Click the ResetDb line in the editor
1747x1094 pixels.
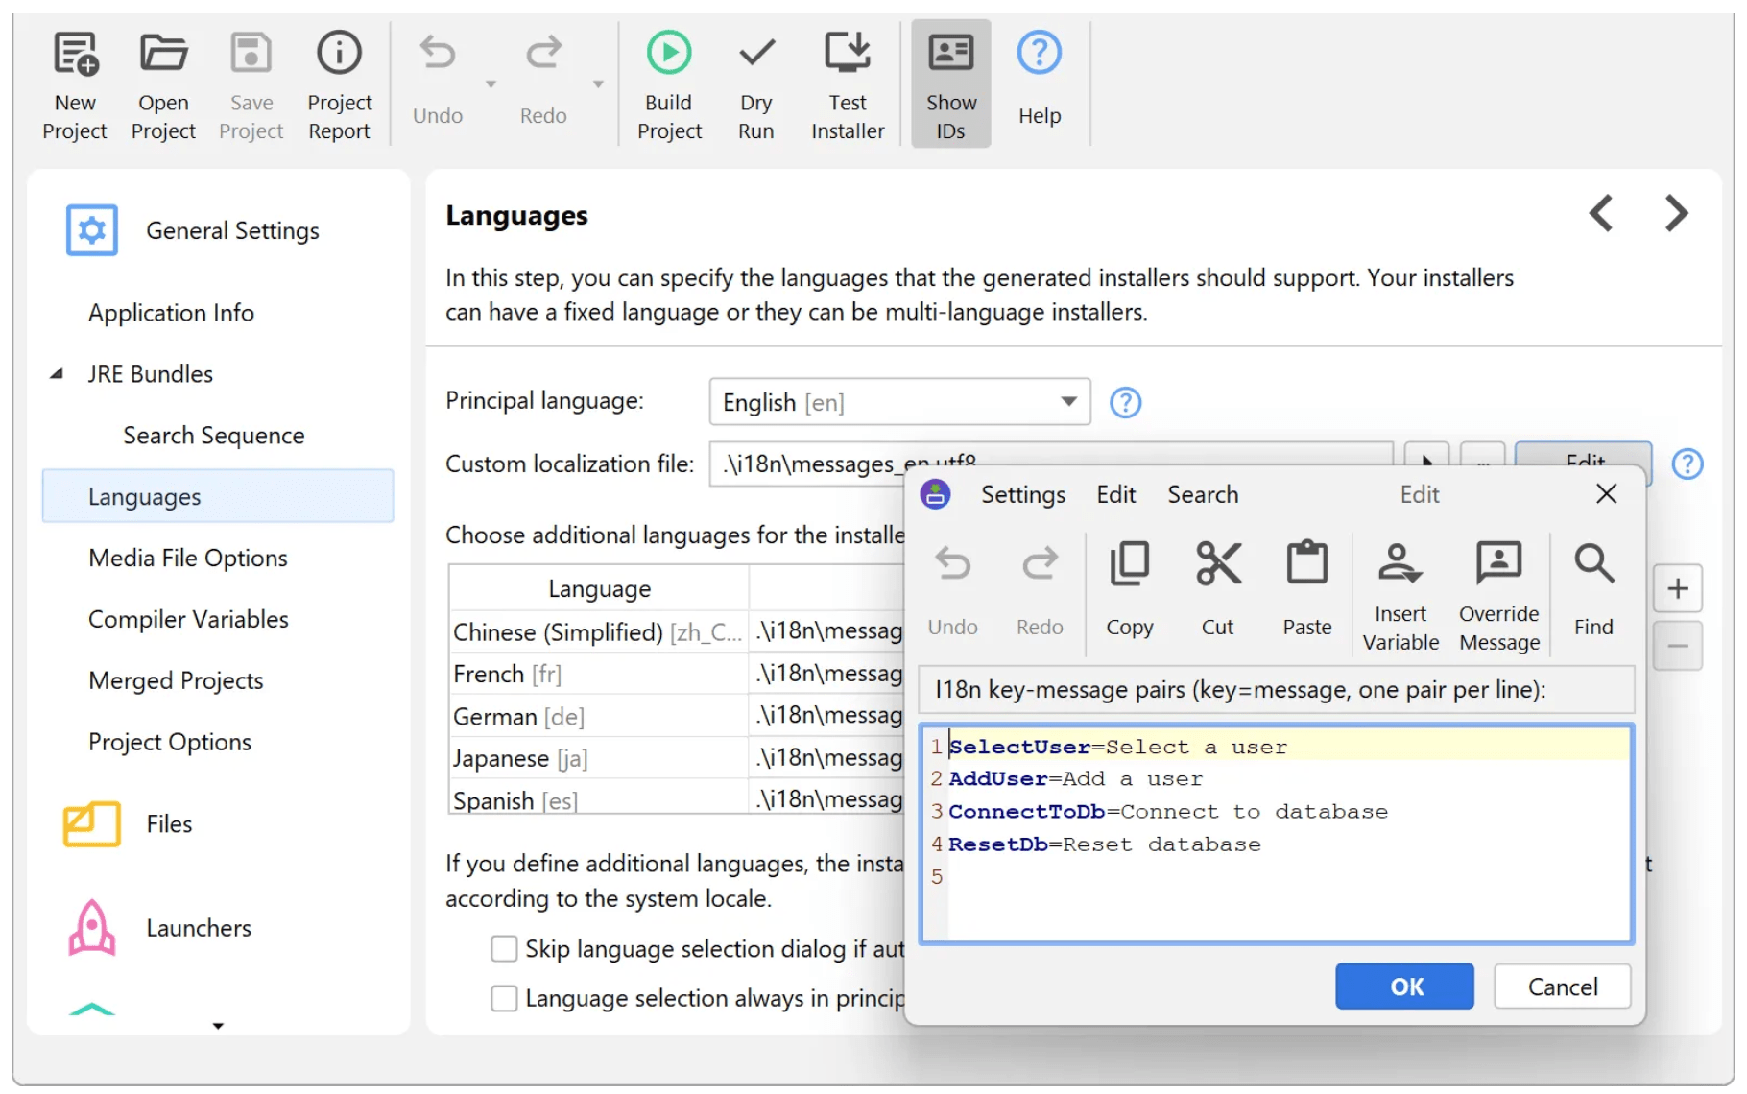1288,844
